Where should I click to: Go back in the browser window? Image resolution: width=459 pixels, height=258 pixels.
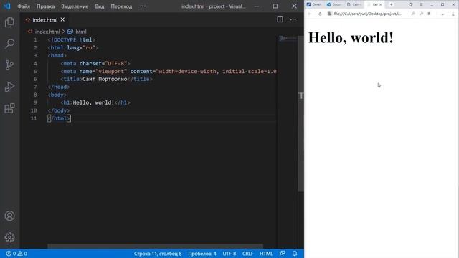pyautogui.click(x=310, y=14)
